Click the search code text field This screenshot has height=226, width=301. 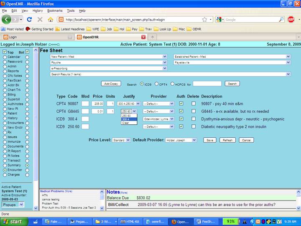click(207, 84)
